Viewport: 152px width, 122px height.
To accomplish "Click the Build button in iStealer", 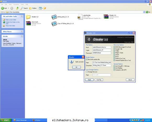I will 89,80.
